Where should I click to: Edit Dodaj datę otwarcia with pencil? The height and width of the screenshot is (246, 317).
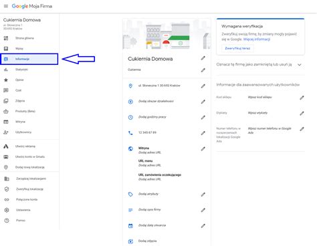click(x=203, y=226)
